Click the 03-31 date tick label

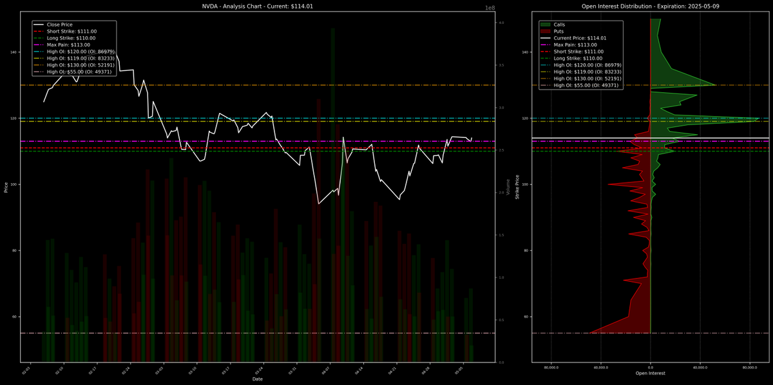(293, 371)
